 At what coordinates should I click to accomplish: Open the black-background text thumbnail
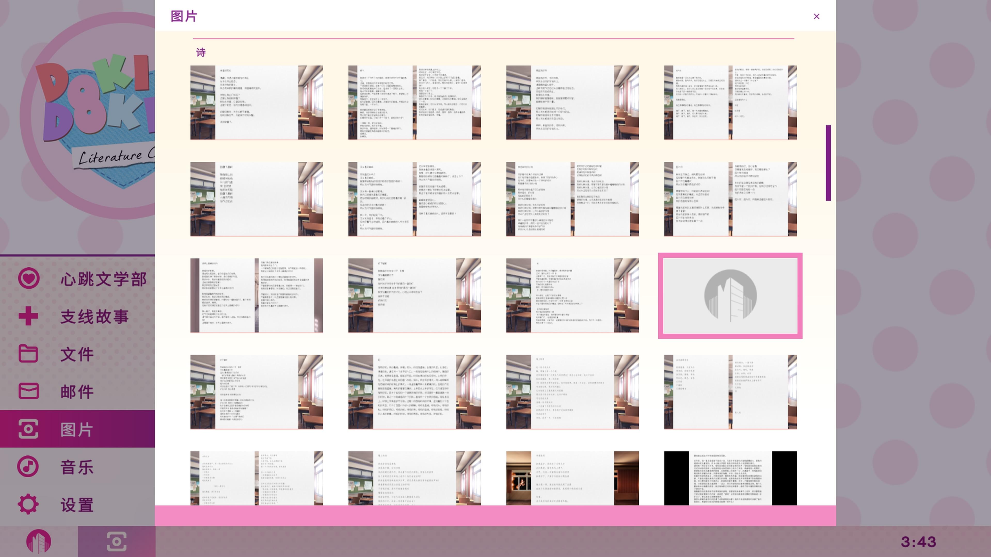point(730,478)
